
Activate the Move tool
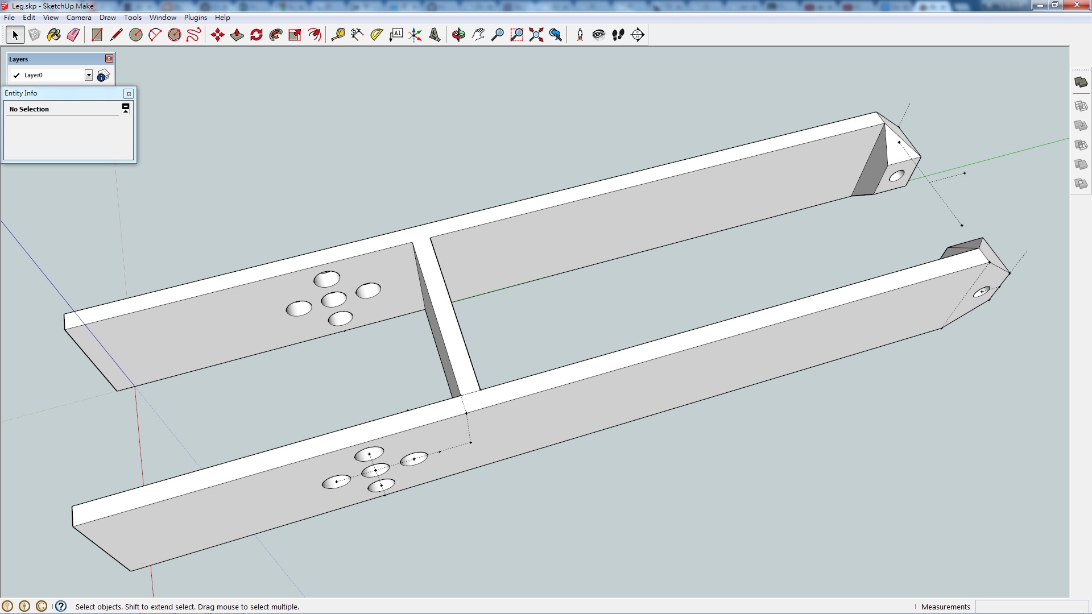click(x=217, y=35)
